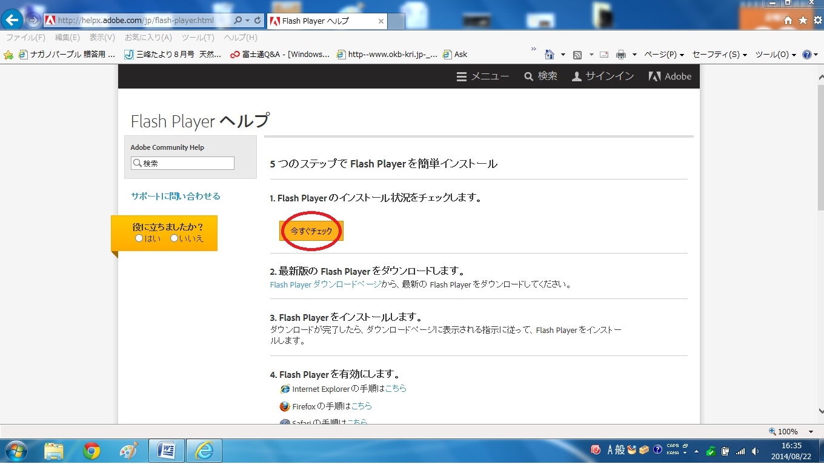This screenshot has width=824, height=464.
Task: Open the ページ(P) dropdown menu
Action: 664,55
